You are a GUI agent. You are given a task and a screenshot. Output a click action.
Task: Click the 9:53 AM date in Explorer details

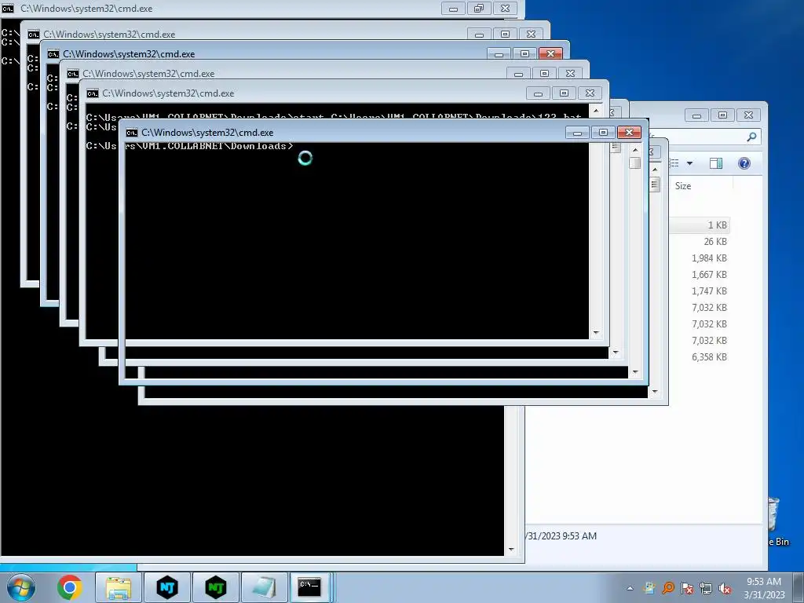(x=561, y=535)
